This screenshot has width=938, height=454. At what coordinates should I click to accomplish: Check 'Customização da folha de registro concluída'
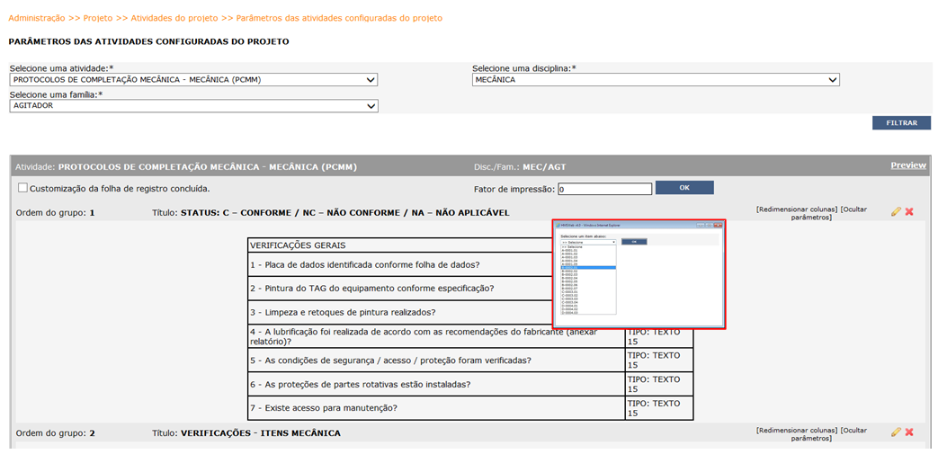(22, 188)
